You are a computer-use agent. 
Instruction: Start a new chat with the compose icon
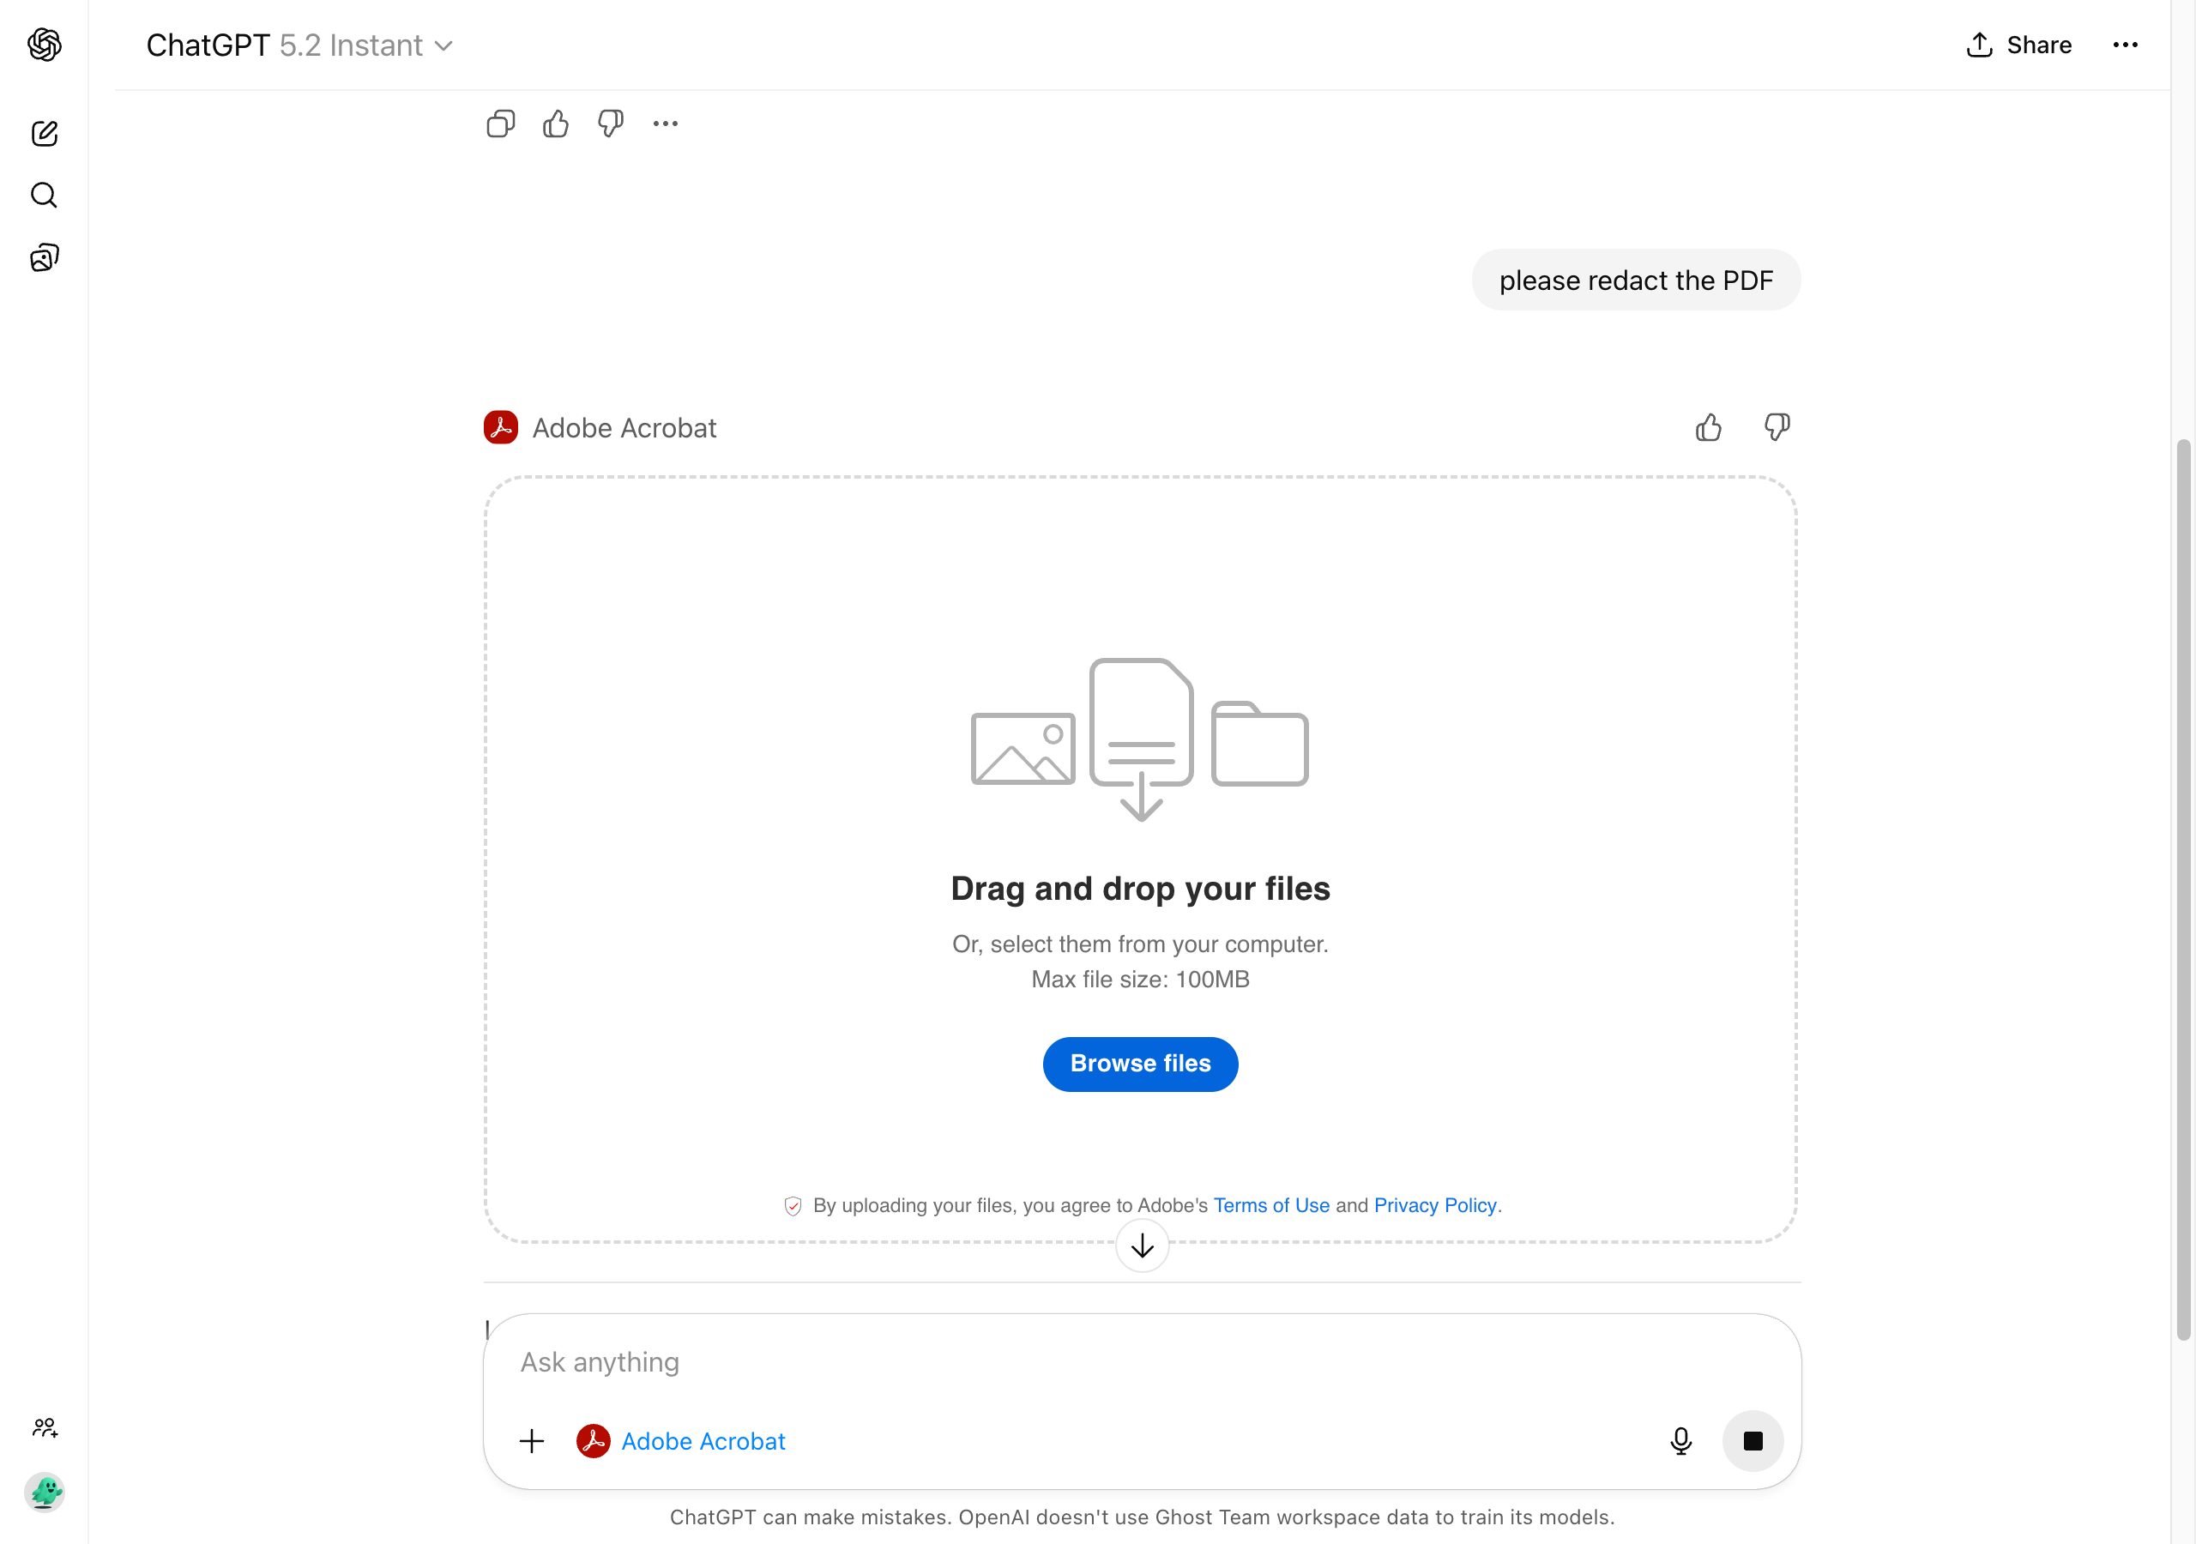point(44,133)
